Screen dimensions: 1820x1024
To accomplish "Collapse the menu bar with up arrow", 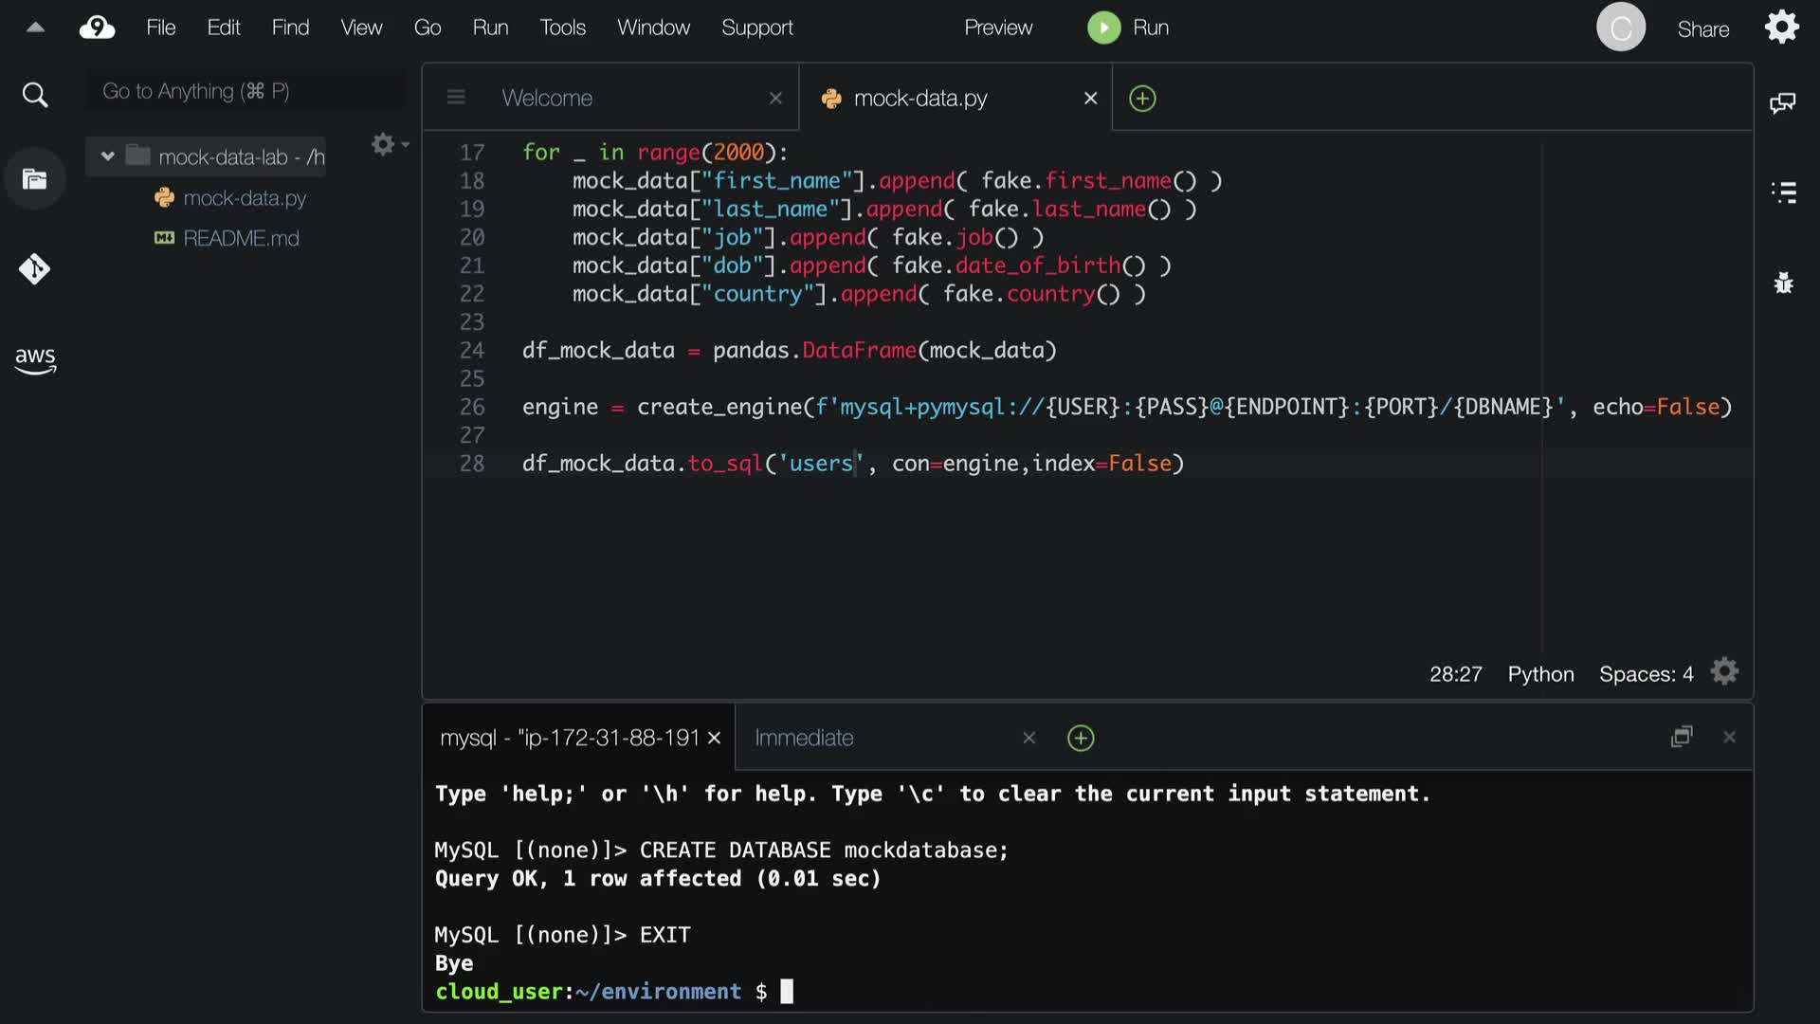I will 35,27.
